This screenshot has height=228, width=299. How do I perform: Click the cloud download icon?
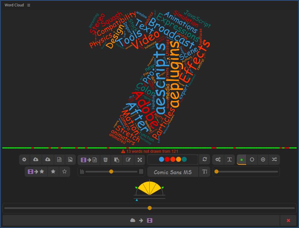36,159
